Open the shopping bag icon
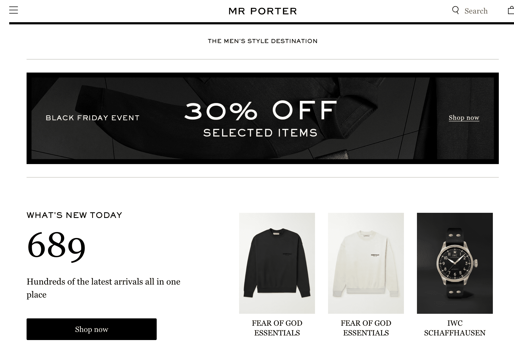The width and height of the screenshot is (514, 346). click(x=511, y=11)
